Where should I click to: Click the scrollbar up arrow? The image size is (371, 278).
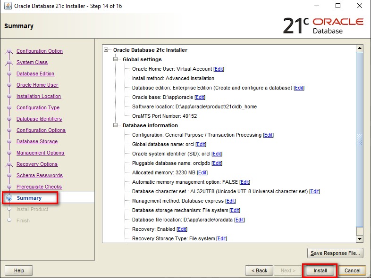pyautogui.click(x=360, y=48)
